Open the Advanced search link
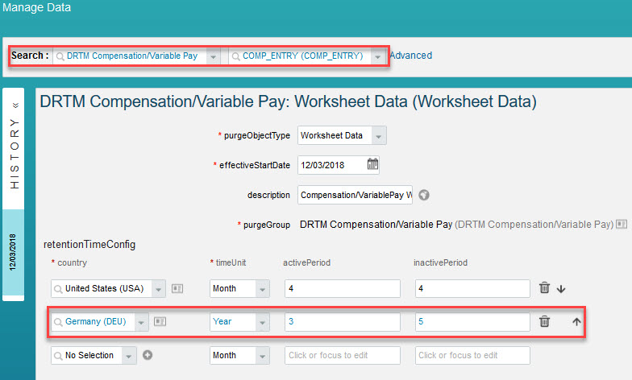The image size is (632, 380). pos(411,55)
